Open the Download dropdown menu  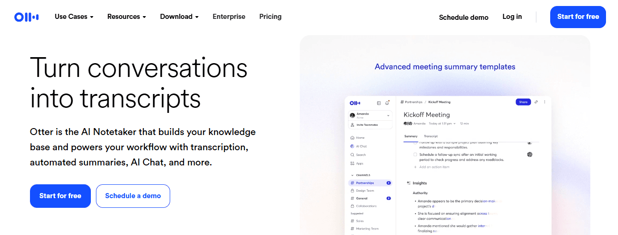(179, 17)
